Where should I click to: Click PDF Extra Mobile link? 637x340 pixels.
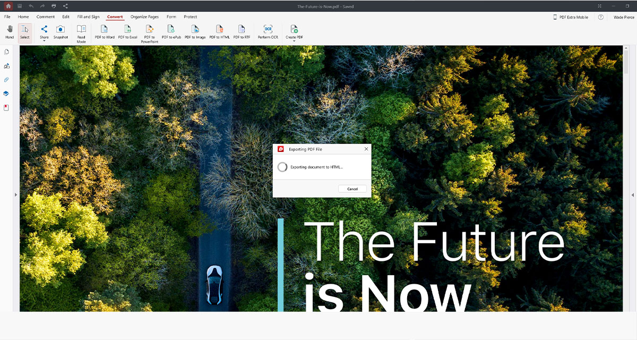(571, 17)
